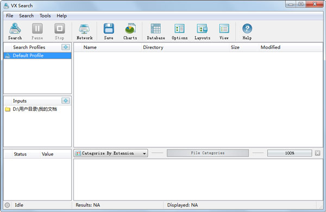This screenshot has width=326, height=212.
Task: Open the Database tool
Action: pyautogui.click(x=156, y=31)
